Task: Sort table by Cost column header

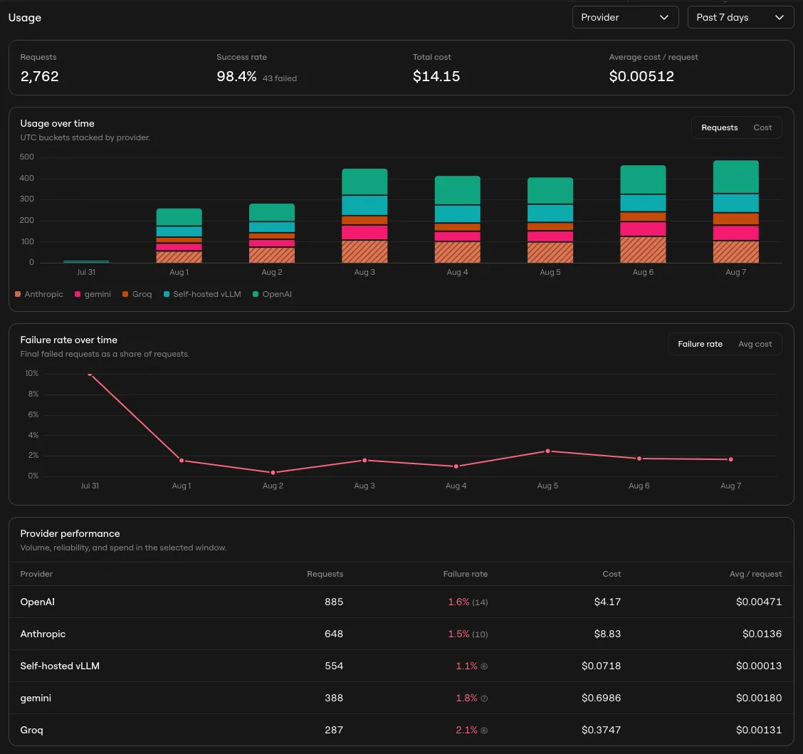Action: 612,574
